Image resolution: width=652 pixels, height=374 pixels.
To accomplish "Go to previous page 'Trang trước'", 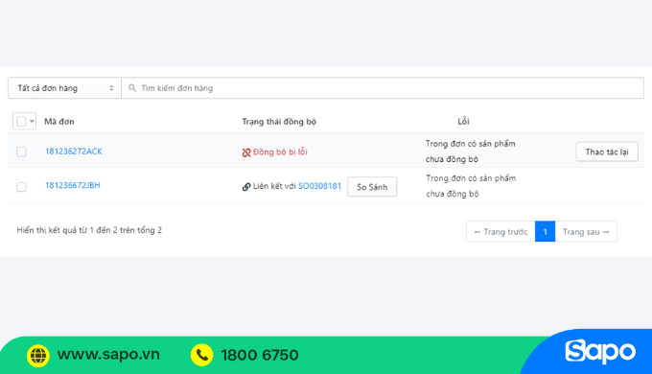I will tap(501, 232).
